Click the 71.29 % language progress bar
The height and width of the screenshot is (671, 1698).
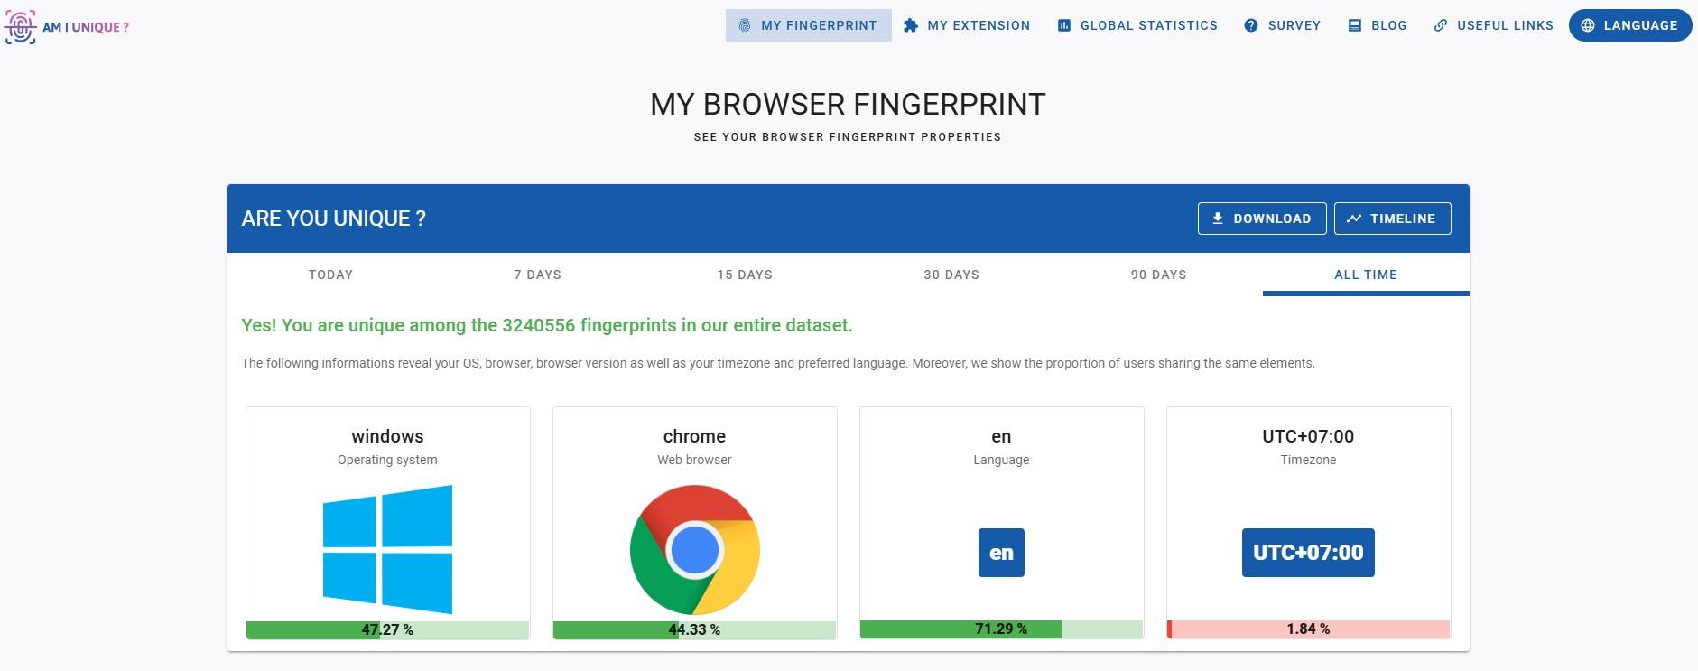(x=1001, y=629)
